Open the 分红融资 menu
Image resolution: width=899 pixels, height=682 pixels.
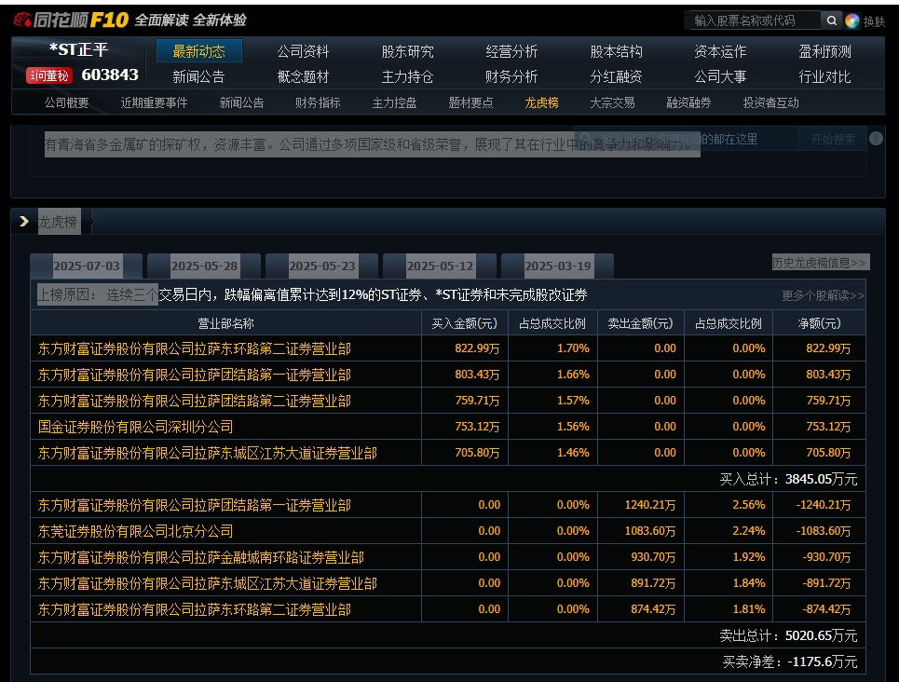[x=617, y=76]
